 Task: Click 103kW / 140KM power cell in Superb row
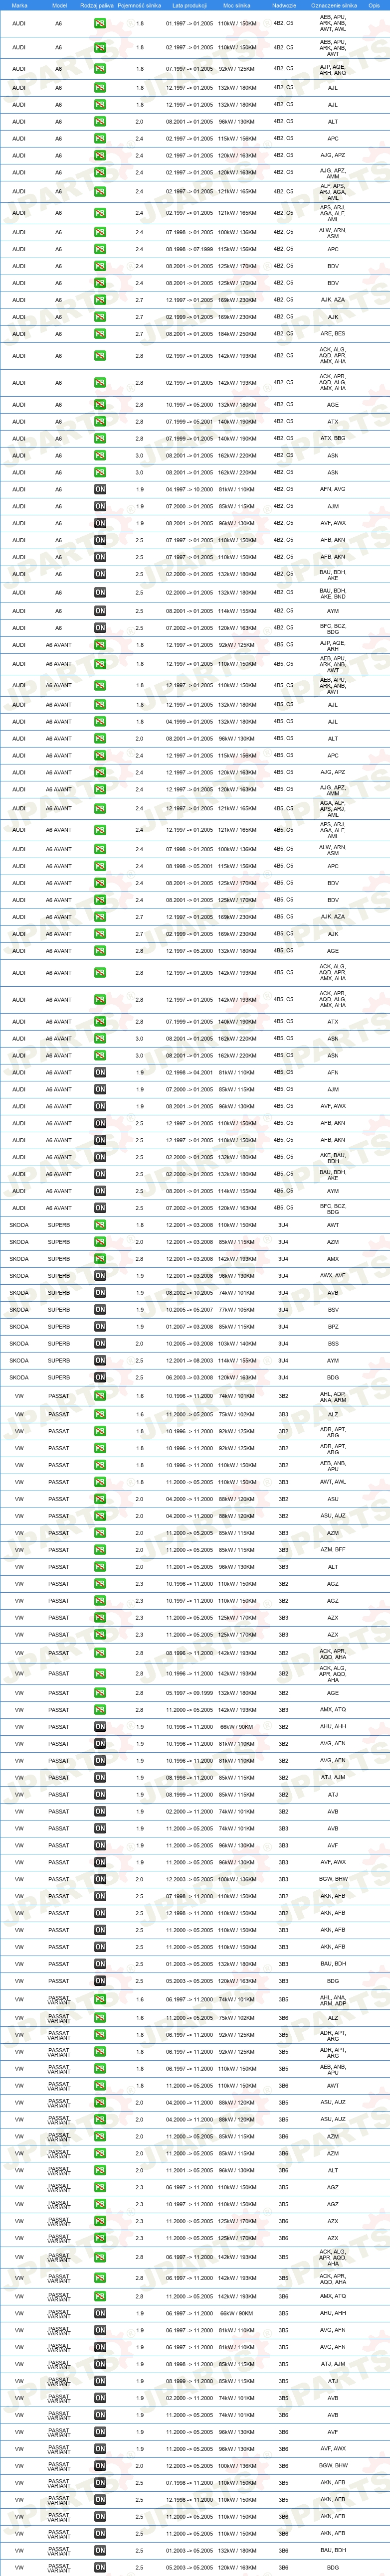[237, 1344]
